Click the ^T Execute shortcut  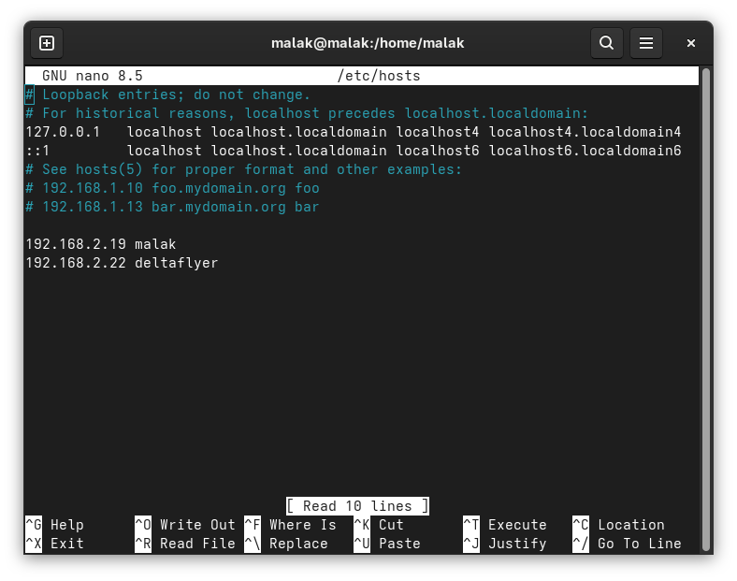click(x=505, y=525)
